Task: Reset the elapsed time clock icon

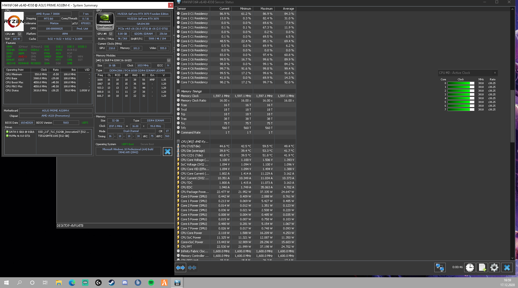Action: pos(470,268)
